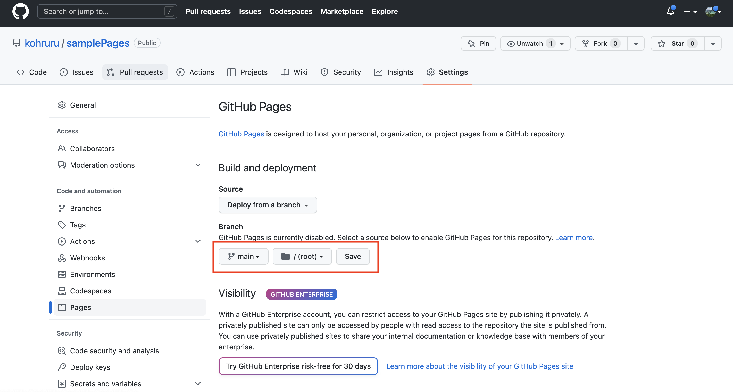This screenshot has height=392, width=733.
Task: Expand Moderation options in sidebar
Action: point(198,165)
